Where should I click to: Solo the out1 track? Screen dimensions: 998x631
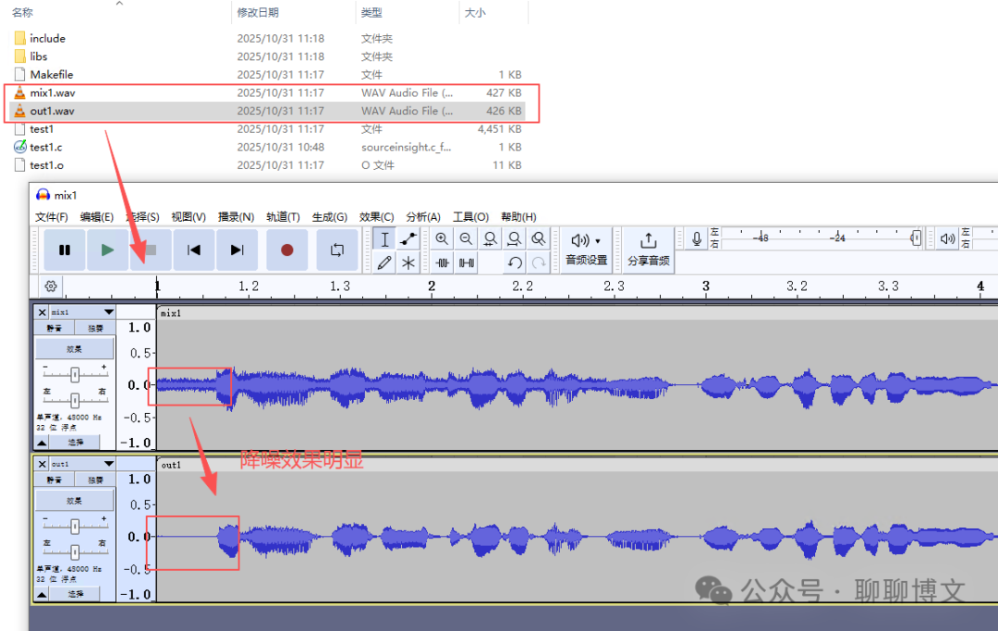(x=95, y=480)
